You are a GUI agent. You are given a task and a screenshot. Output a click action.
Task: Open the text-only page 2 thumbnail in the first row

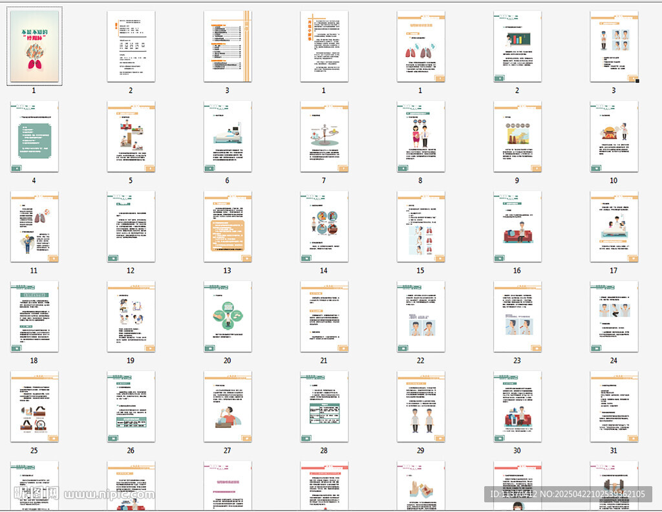point(131,46)
